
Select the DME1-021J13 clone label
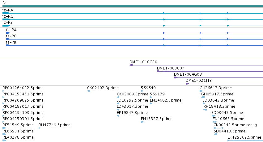(199, 81)
